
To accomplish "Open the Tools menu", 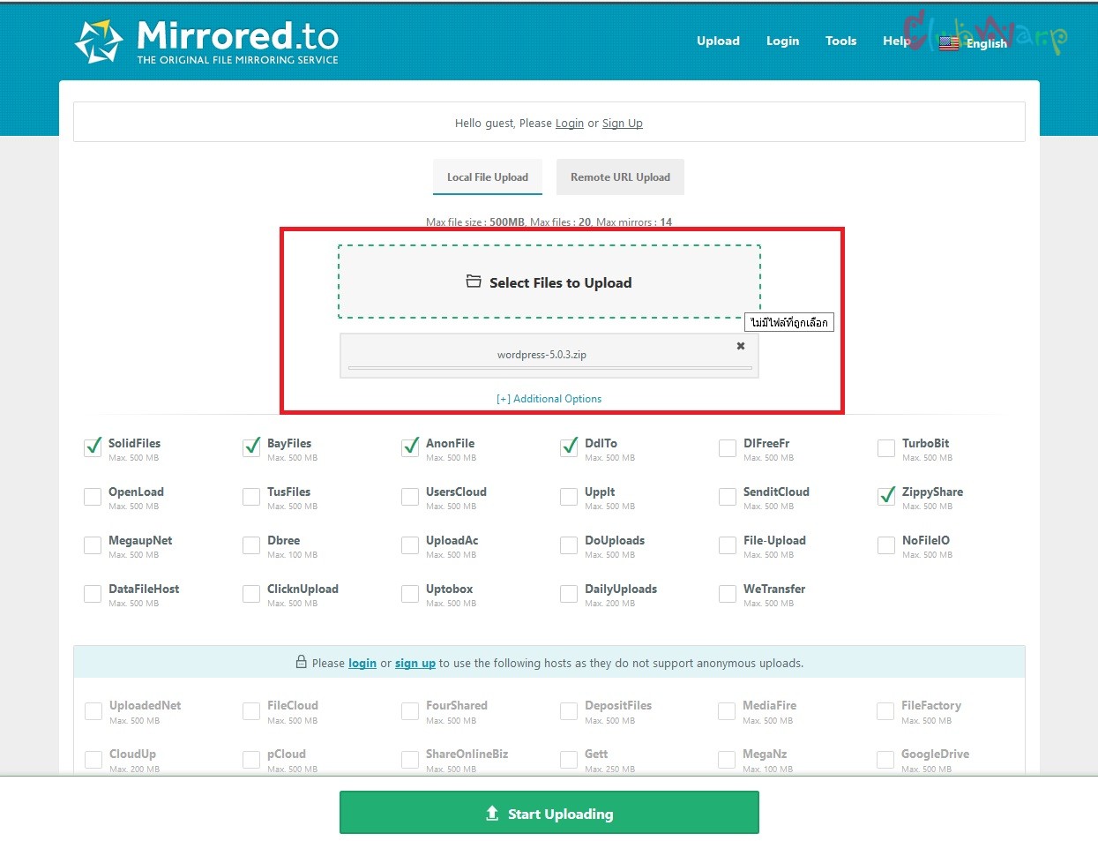I will click(x=840, y=41).
